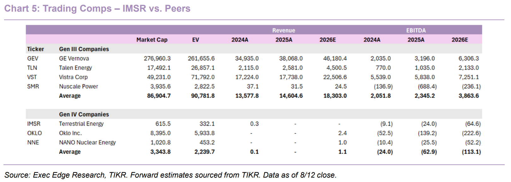Viewport: 511px width, 182px height.
Task: Click Nuscale 2025A EBITDA '(688.4)'
Action: (x=427, y=86)
